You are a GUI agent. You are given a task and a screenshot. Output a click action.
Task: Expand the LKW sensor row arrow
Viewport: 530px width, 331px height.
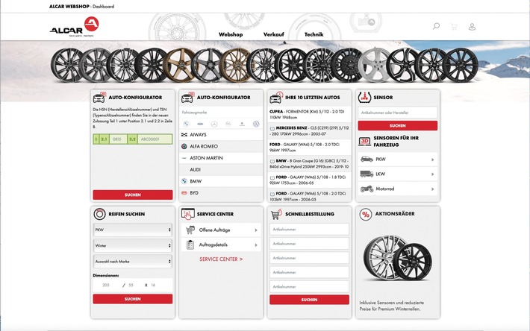pos(433,174)
